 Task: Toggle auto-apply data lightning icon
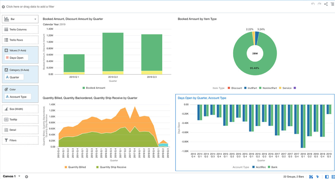(318, 177)
